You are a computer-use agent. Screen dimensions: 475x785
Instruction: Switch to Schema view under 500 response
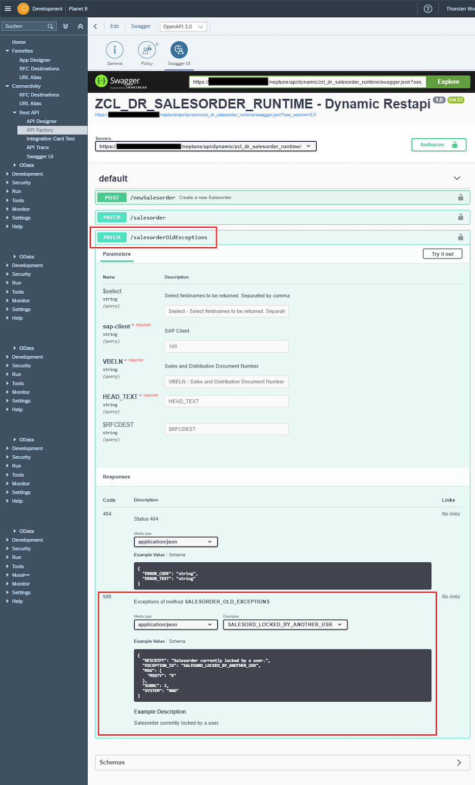177,641
